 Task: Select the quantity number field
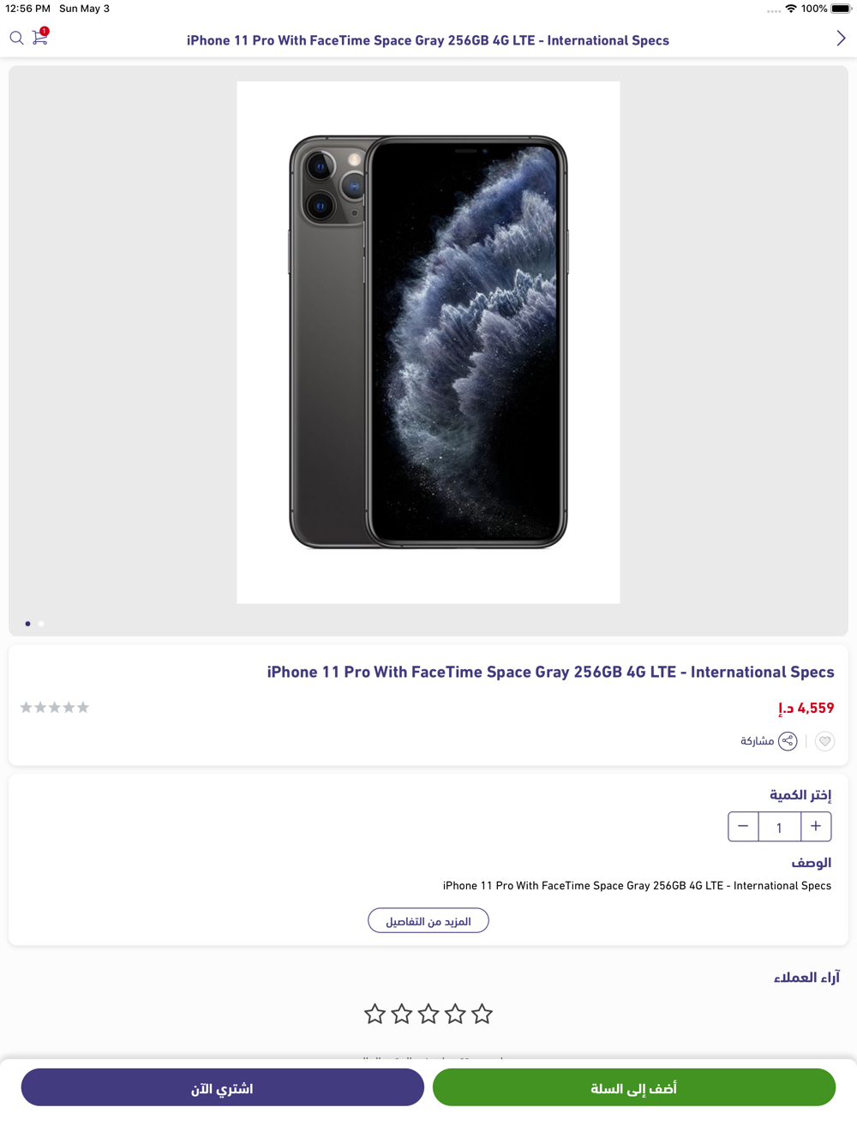click(x=780, y=827)
